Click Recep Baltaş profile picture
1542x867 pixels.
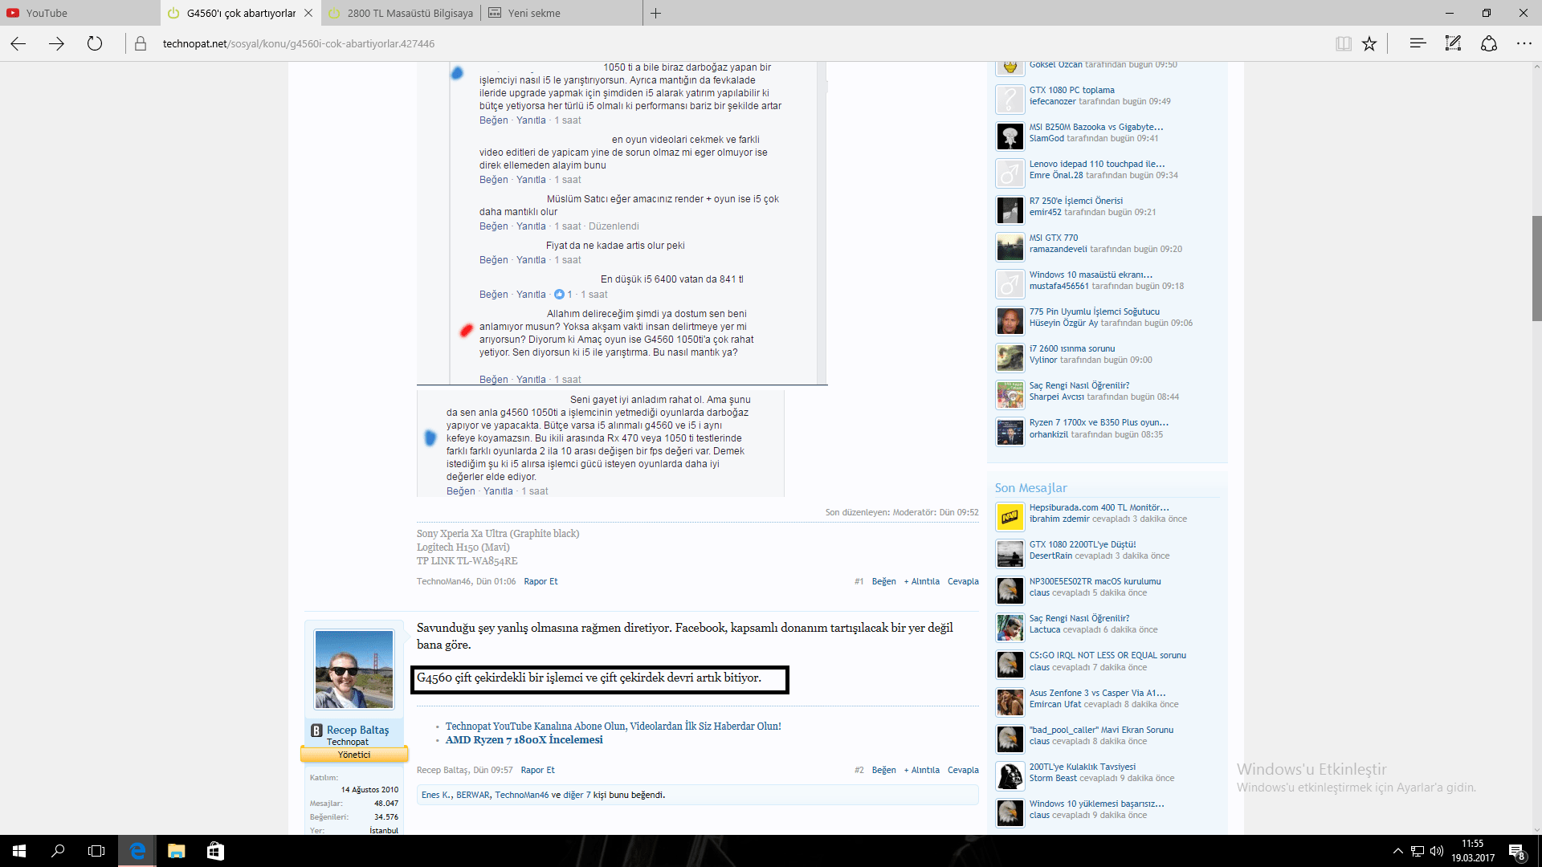coord(354,669)
